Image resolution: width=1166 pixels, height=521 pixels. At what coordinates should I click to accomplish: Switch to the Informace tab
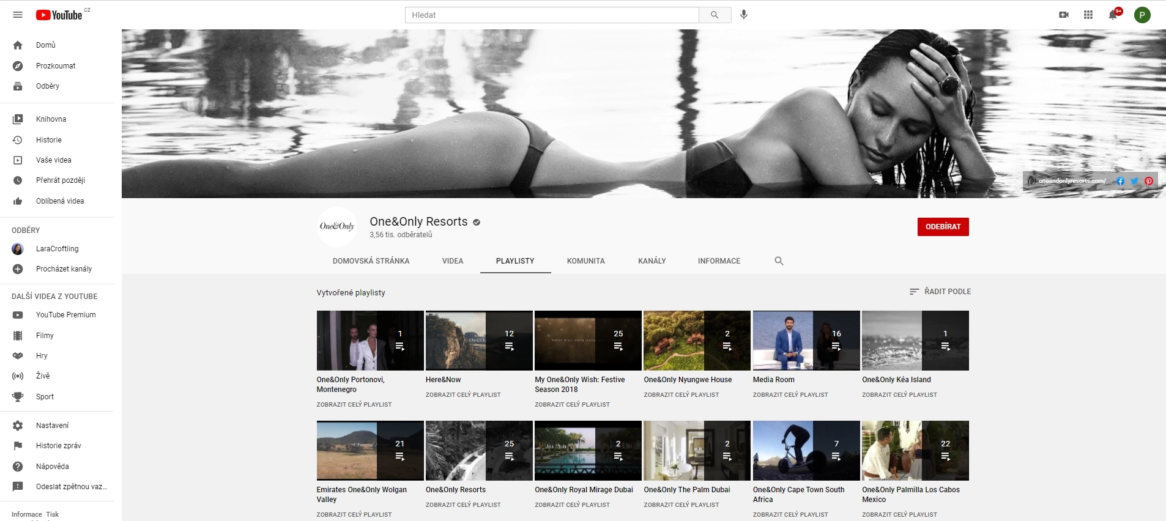coord(719,261)
